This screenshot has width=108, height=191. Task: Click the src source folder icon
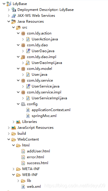(18, 27)
